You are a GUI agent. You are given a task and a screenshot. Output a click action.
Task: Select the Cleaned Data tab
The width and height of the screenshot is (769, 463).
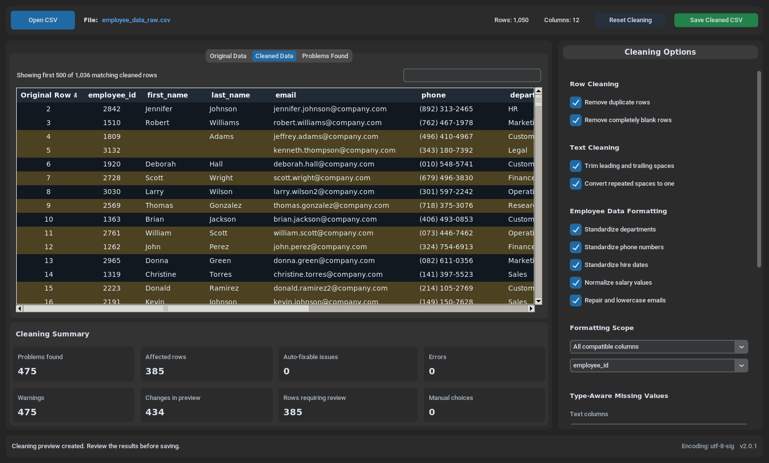coord(274,56)
